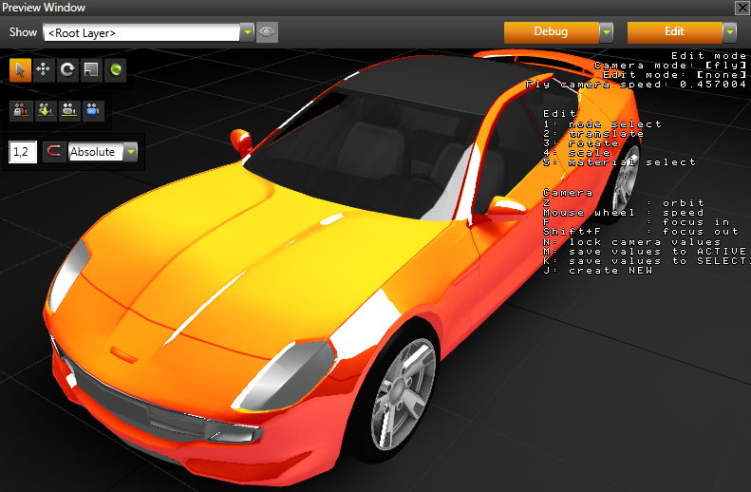Toggle layer visibility eye icon

(267, 32)
